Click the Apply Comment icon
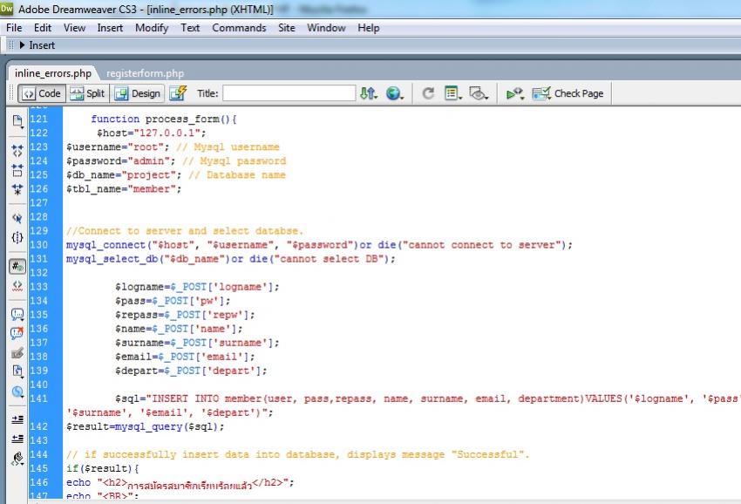741x504 pixels. (x=17, y=315)
